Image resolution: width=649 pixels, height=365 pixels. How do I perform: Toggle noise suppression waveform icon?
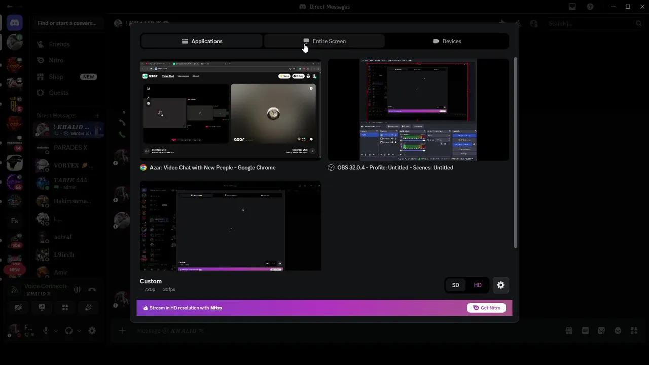coord(77,290)
